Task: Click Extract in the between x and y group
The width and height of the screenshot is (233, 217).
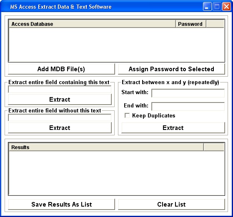Action: 173,128
